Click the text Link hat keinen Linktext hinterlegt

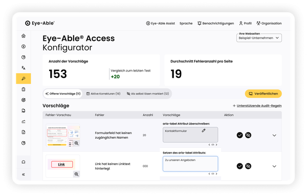pos(113,166)
